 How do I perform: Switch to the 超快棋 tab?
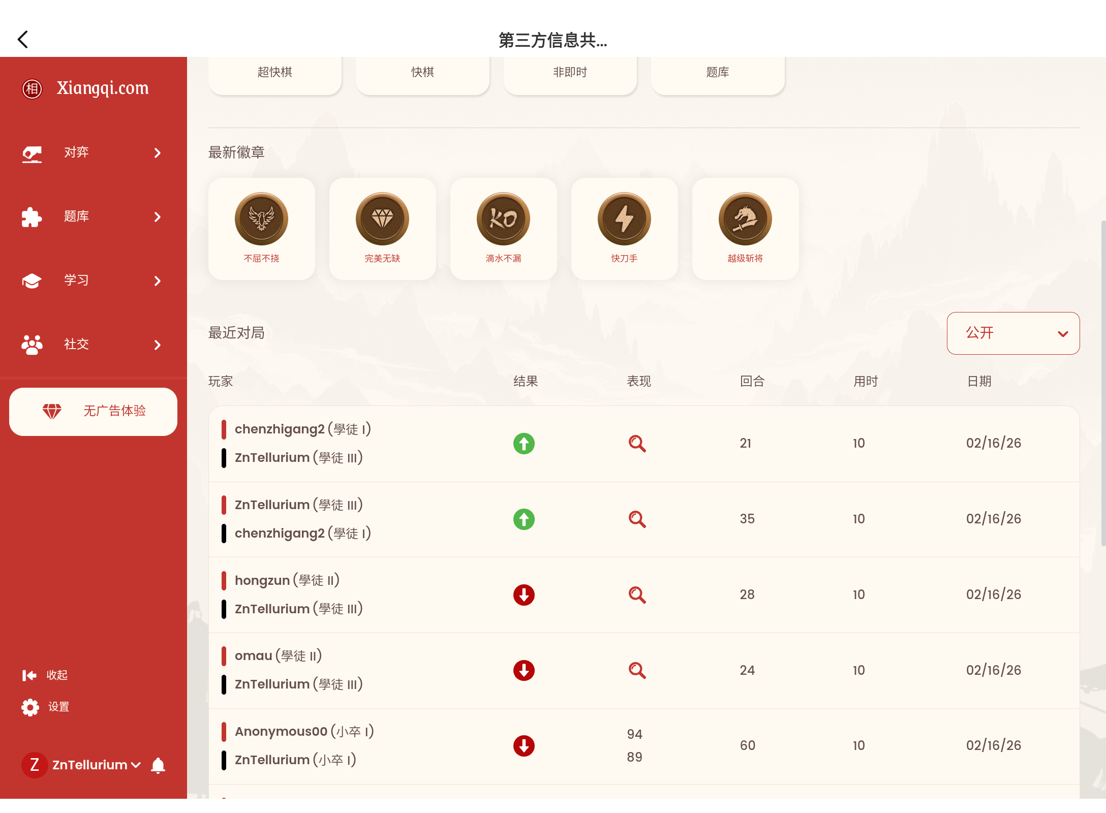pos(274,73)
